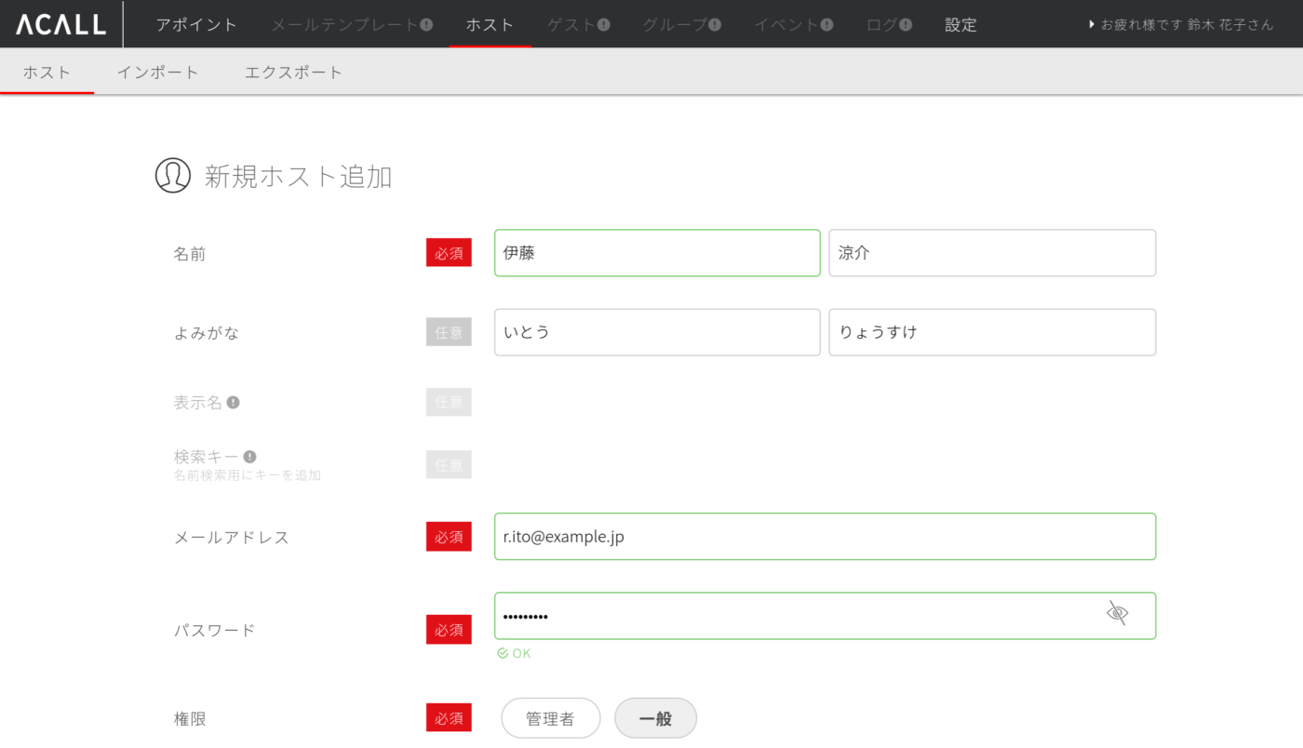Switch to the エクスポート tab
Image resolution: width=1303 pixels, height=748 pixels.
click(294, 72)
